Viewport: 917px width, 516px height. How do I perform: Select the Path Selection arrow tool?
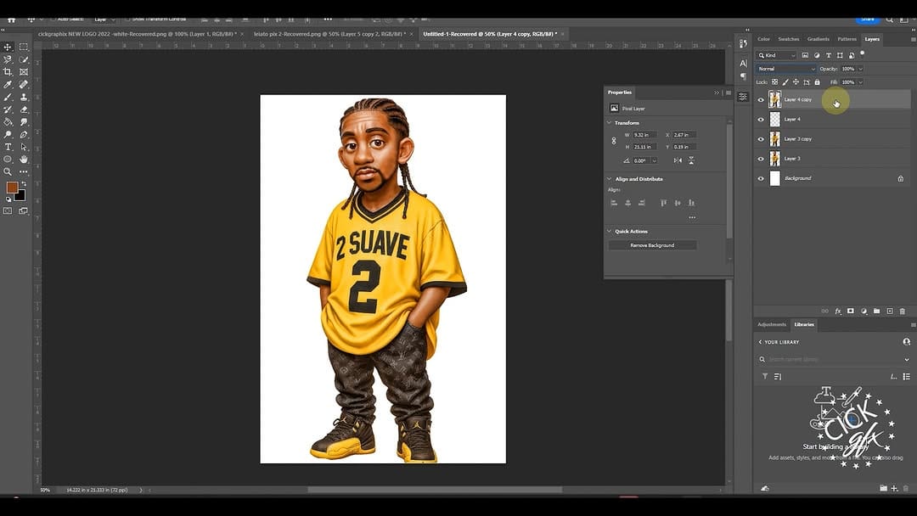24,147
